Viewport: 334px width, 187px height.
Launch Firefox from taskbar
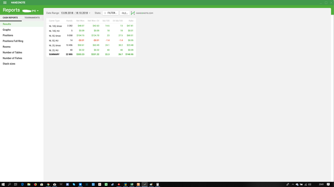35,184
